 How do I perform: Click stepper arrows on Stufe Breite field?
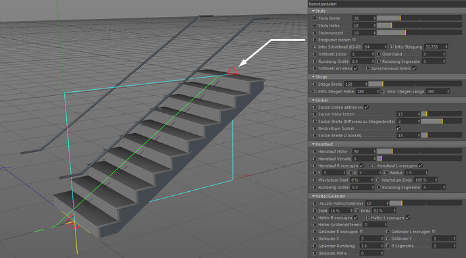pos(374,18)
